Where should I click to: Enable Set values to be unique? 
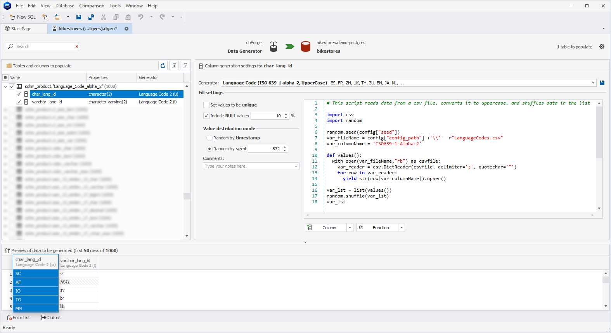pos(206,105)
